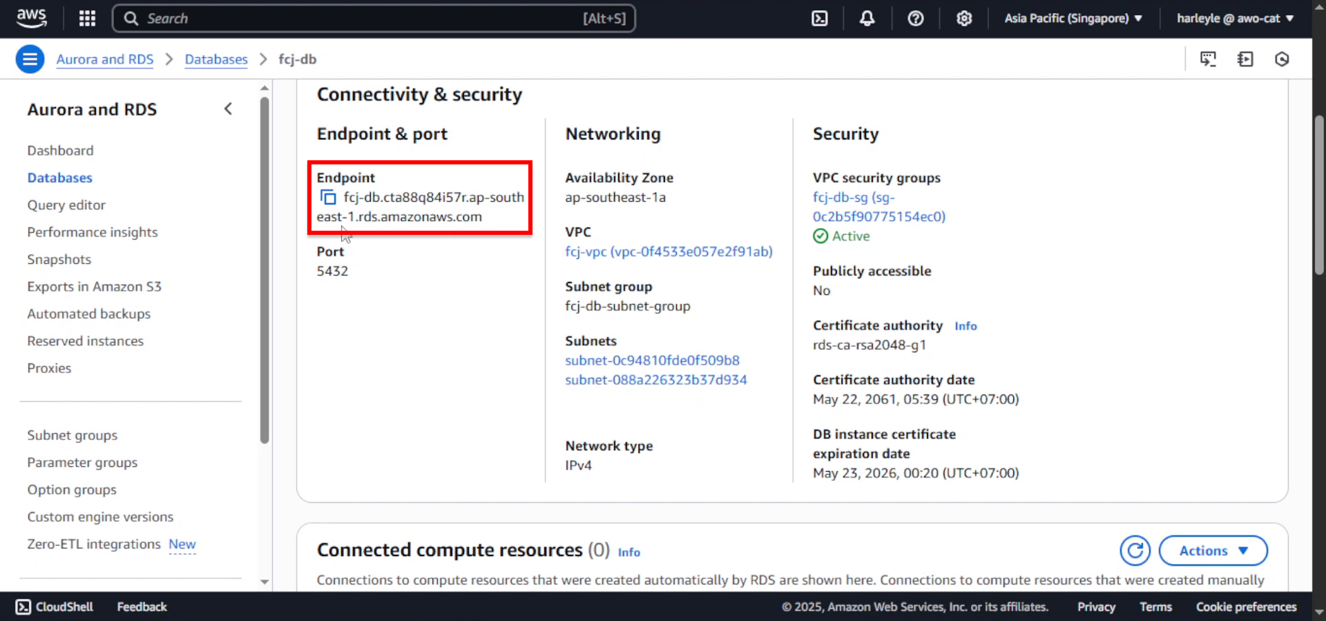Open the help question mark menu
Screen dimensions: 1326x621
[x=915, y=19]
